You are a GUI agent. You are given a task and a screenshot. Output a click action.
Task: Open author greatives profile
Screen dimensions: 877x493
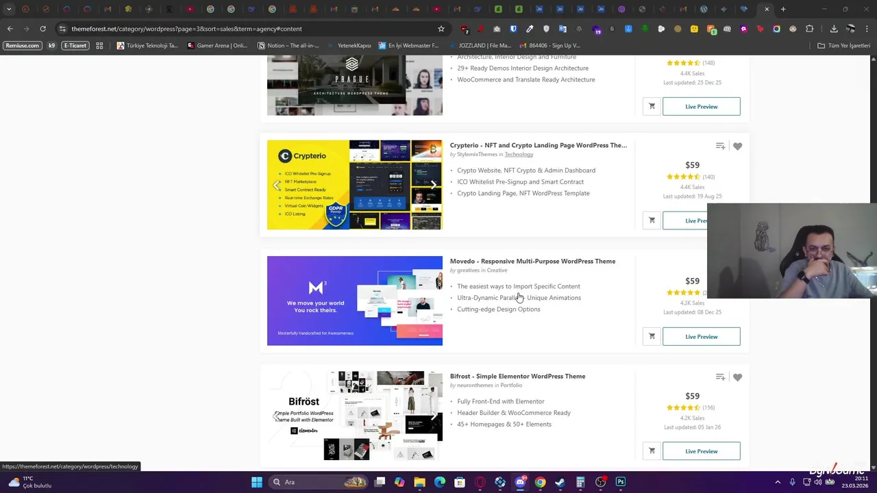(x=468, y=270)
